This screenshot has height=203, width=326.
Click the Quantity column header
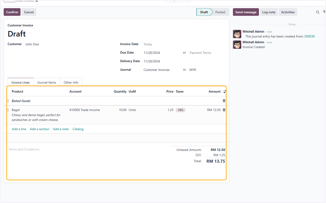[x=120, y=91]
